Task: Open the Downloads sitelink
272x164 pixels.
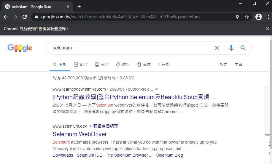Action: [63, 155]
